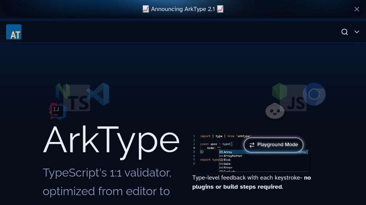The width and height of the screenshot is (366, 205).
Task: Switch to Playground Mode
Action: coord(273,145)
